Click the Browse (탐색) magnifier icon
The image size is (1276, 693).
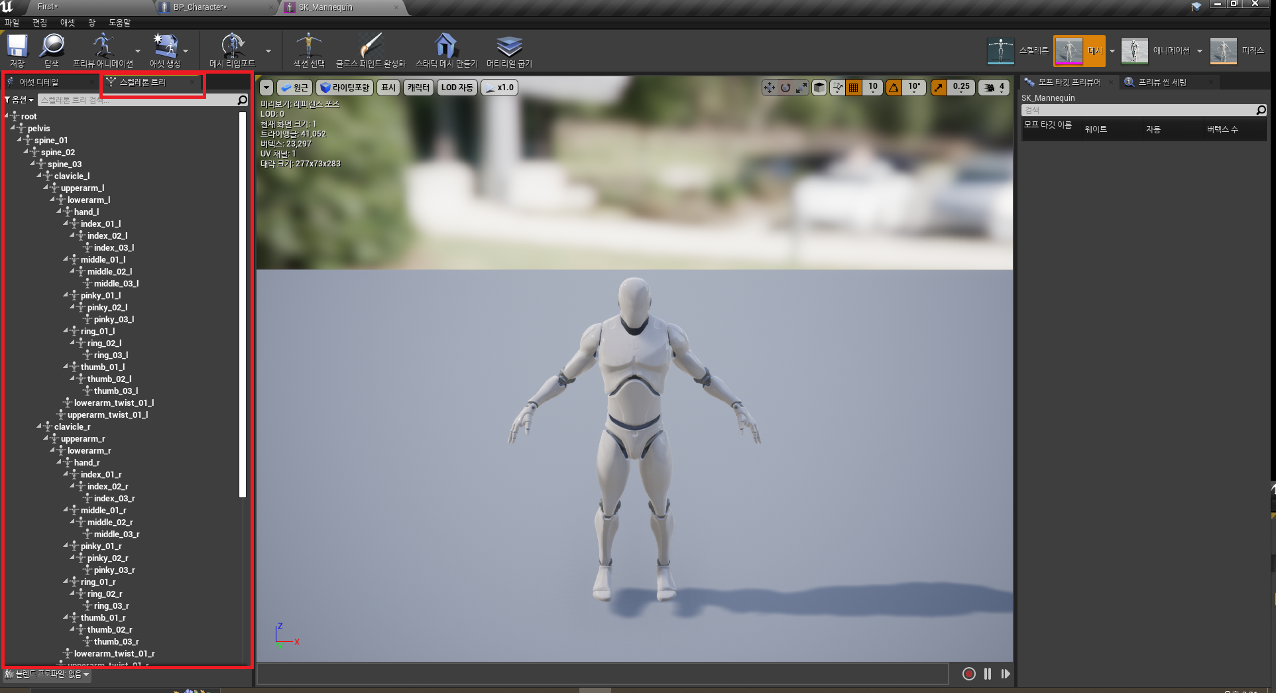(x=52, y=46)
